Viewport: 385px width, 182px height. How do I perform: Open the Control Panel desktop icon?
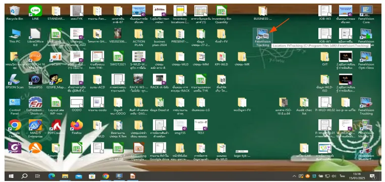tap(15, 106)
